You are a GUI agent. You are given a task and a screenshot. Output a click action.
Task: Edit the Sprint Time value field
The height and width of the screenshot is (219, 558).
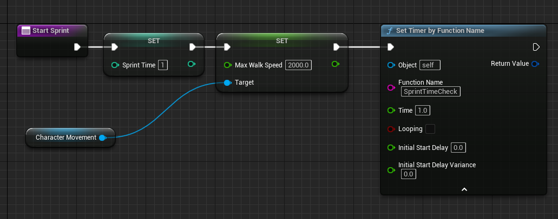162,65
